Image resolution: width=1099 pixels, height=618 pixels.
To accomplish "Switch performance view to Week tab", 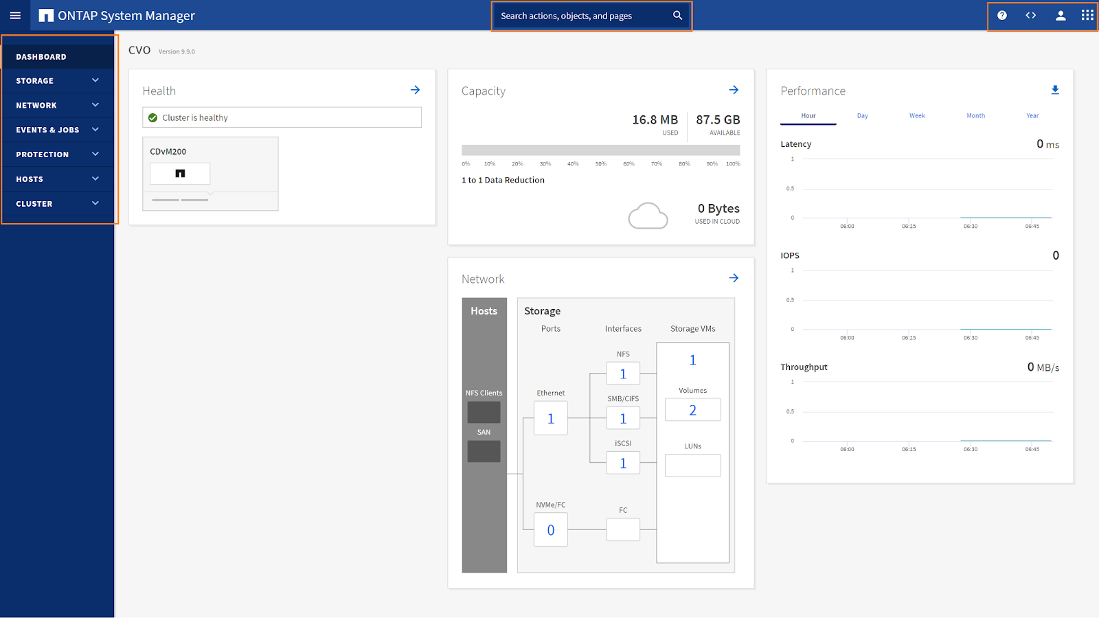I will coord(917,116).
